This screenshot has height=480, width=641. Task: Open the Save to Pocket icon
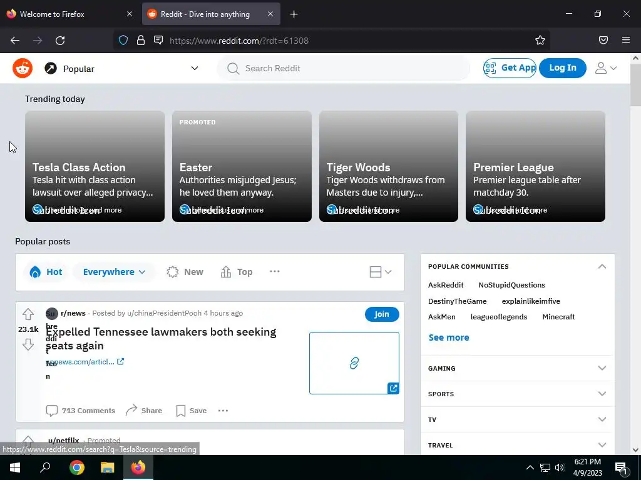(603, 40)
